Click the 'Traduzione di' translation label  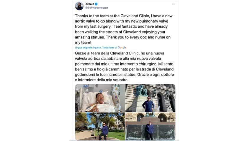pos(109,48)
